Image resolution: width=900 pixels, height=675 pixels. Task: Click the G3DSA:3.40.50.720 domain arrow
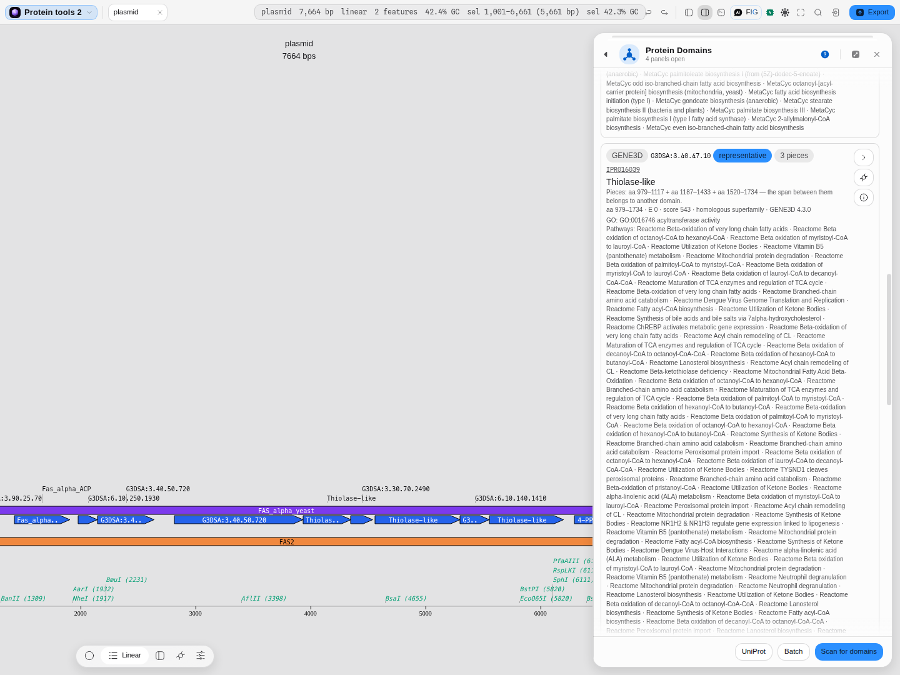(238, 520)
